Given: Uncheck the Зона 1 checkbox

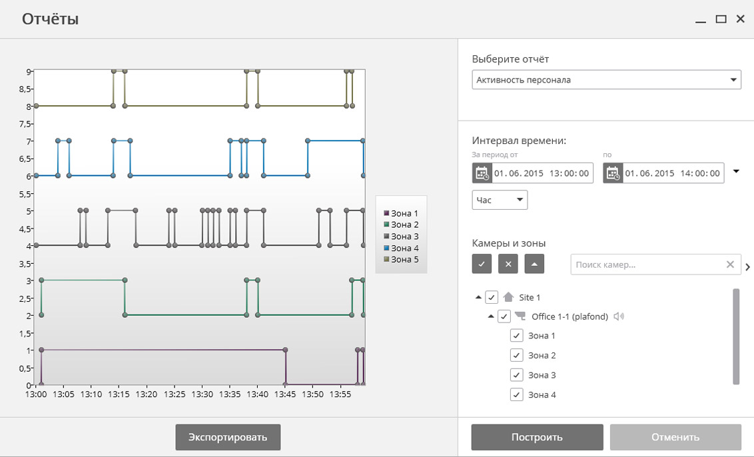Looking at the screenshot, I should [x=516, y=336].
